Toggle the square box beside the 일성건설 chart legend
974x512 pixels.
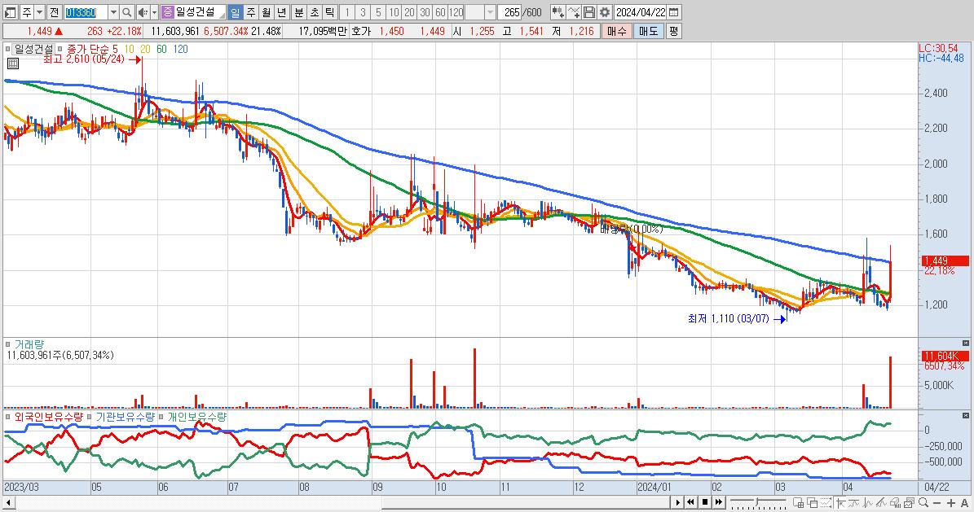(7, 49)
